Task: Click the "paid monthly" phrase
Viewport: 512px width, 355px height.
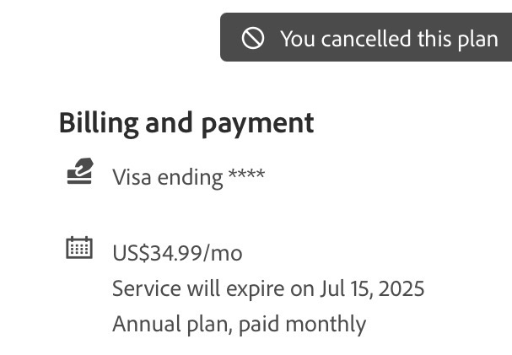Action: [x=302, y=325]
